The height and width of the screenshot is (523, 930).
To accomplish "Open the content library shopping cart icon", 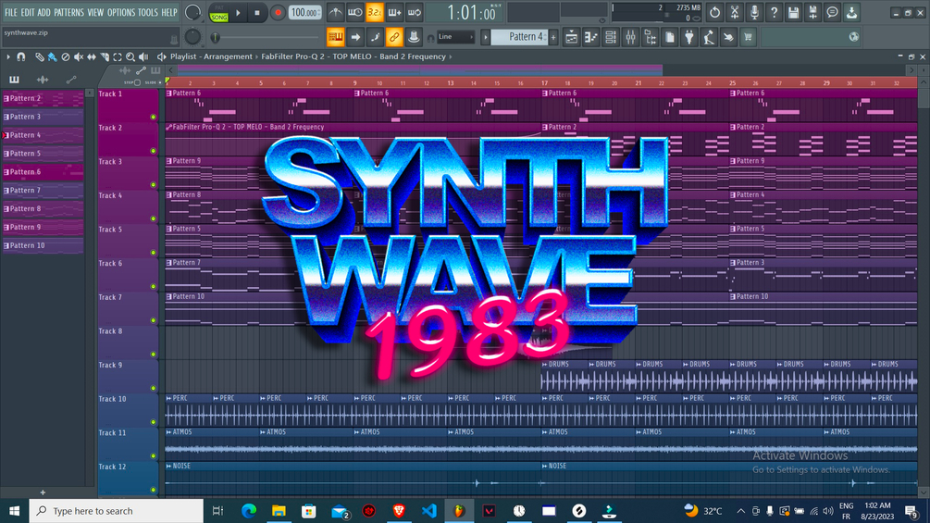I will 748,37.
